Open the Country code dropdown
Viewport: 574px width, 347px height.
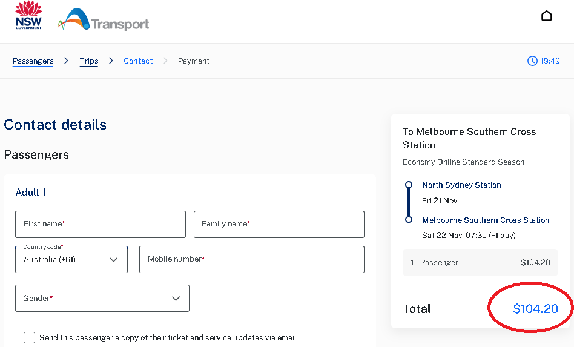click(x=71, y=260)
